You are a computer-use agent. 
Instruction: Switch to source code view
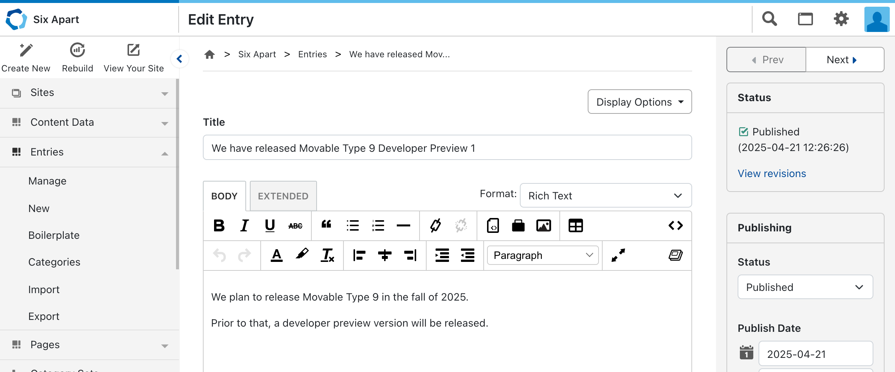(x=675, y=225)
